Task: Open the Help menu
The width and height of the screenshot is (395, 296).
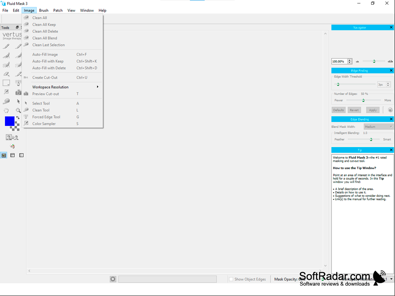Action: tap(102, 10)
